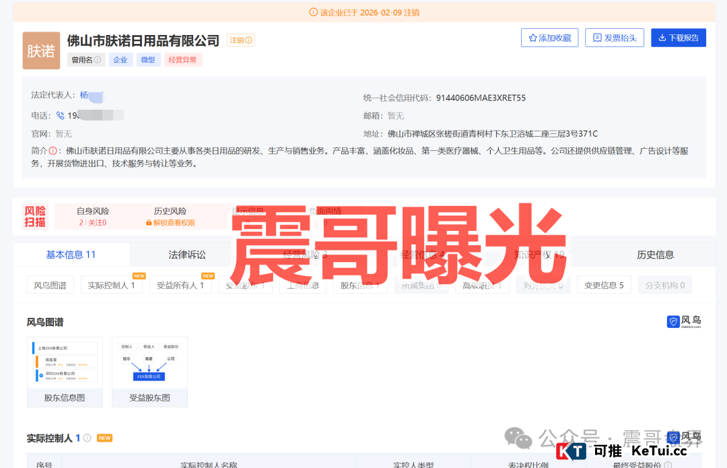The image size is (727, 468).
Task: Click 风鸟 logo right of 风鸟图谱 heading
Action: (684, 321)
